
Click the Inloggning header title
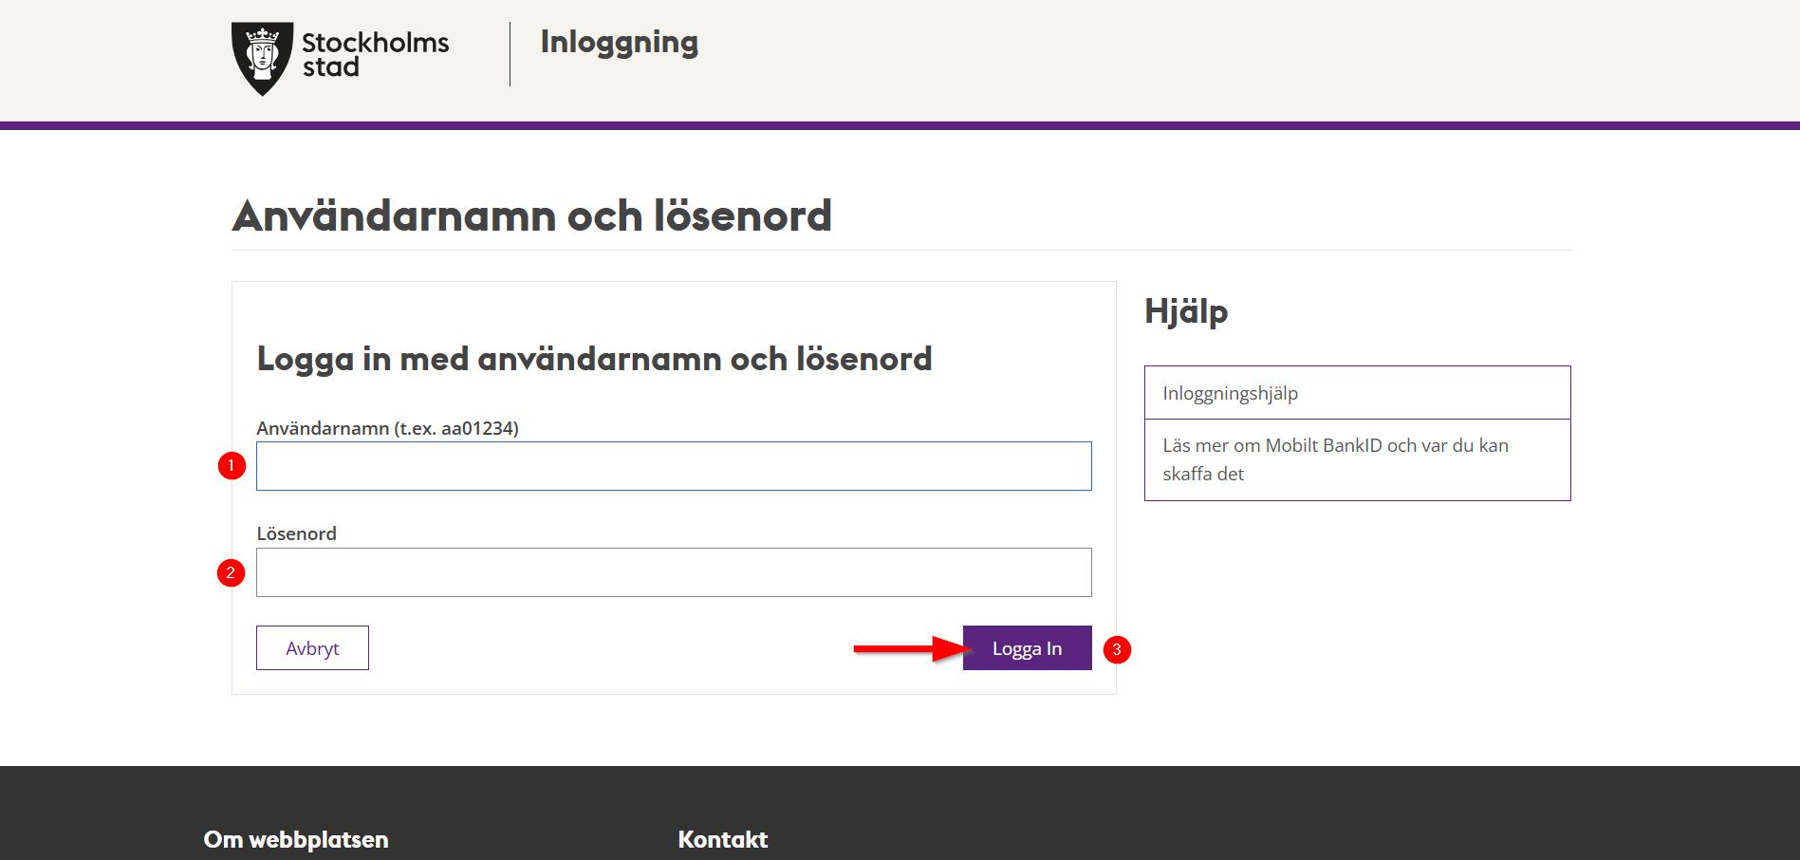click(619, 42)
